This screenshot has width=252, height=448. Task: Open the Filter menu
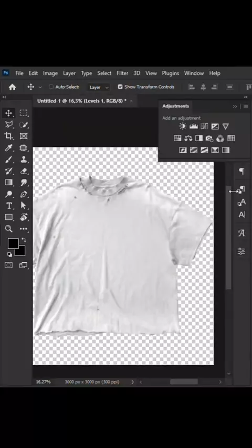(122, 73)
